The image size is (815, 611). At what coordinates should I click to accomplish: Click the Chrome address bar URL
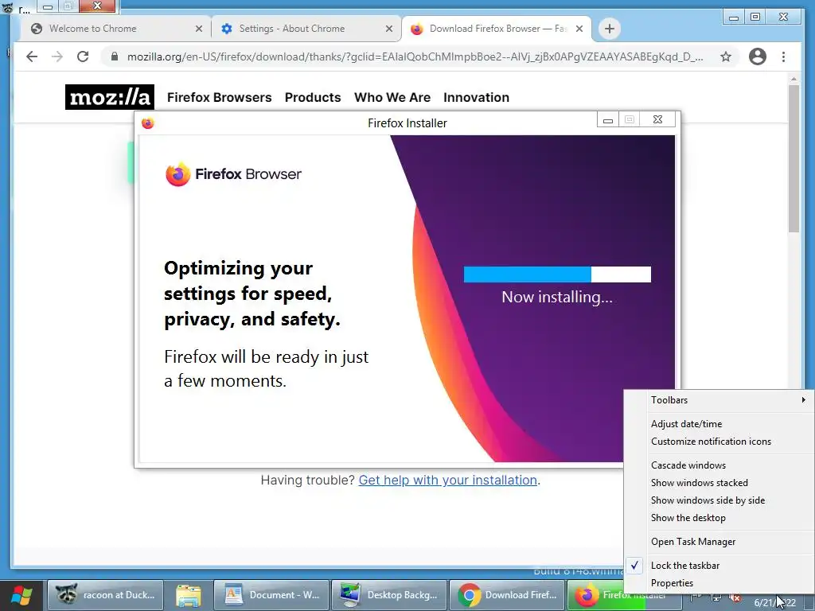click(x=415, y=56)
